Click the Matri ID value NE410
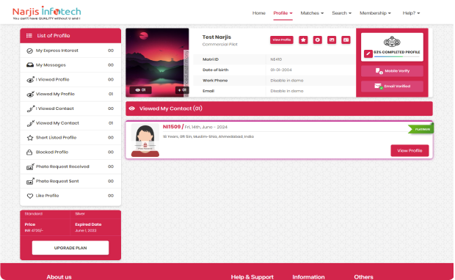This screenshot has width=455, height=280. [276, 59]
